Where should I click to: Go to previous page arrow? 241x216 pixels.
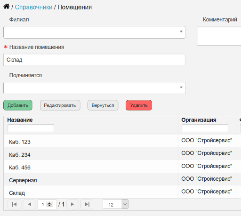(x=30, y=204)
